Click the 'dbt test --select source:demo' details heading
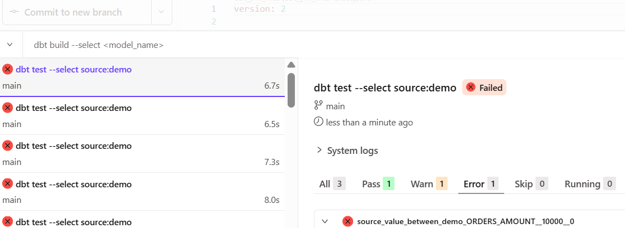 [x=385, y=88]
